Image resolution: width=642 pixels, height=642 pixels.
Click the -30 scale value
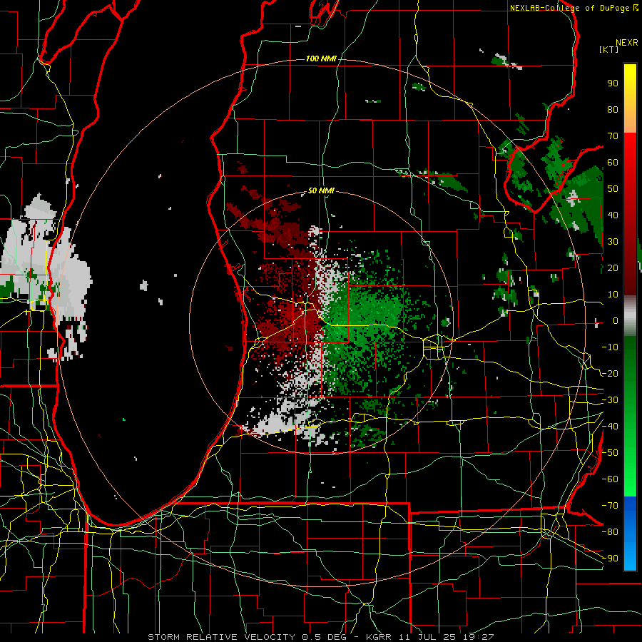click(x=610, y=400)
